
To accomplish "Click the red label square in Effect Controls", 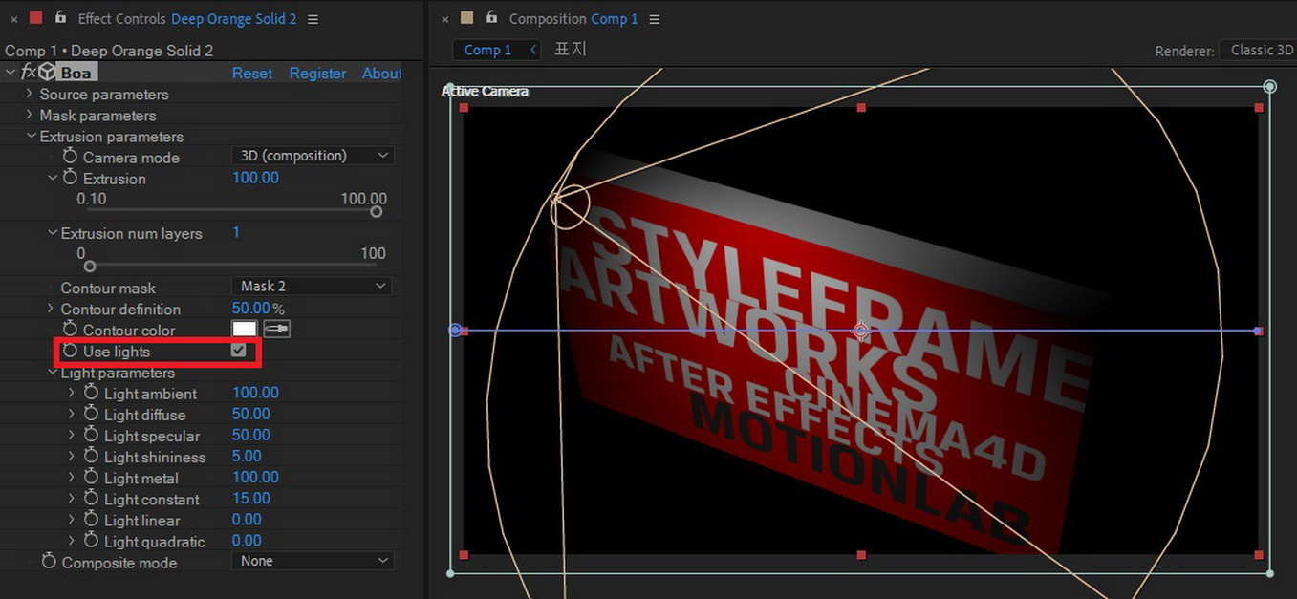I will coord(36,18).
